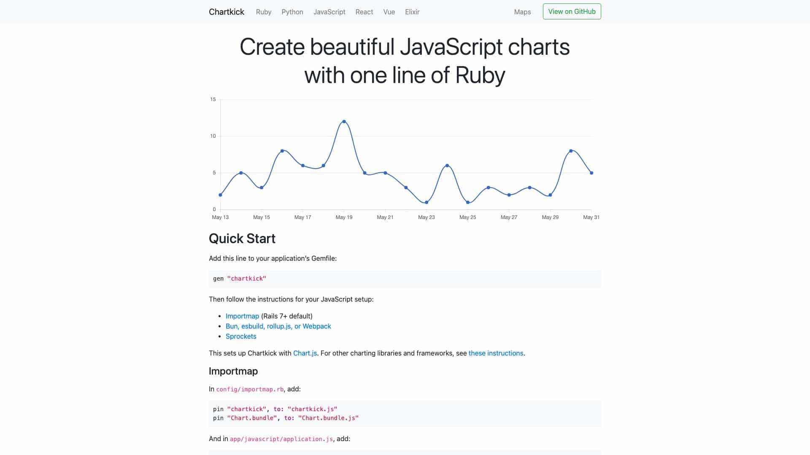
Task: Open Bun, esbuild, rollup.js, or Webpack link
Action: pyautogui.click(x=278, y=326)
